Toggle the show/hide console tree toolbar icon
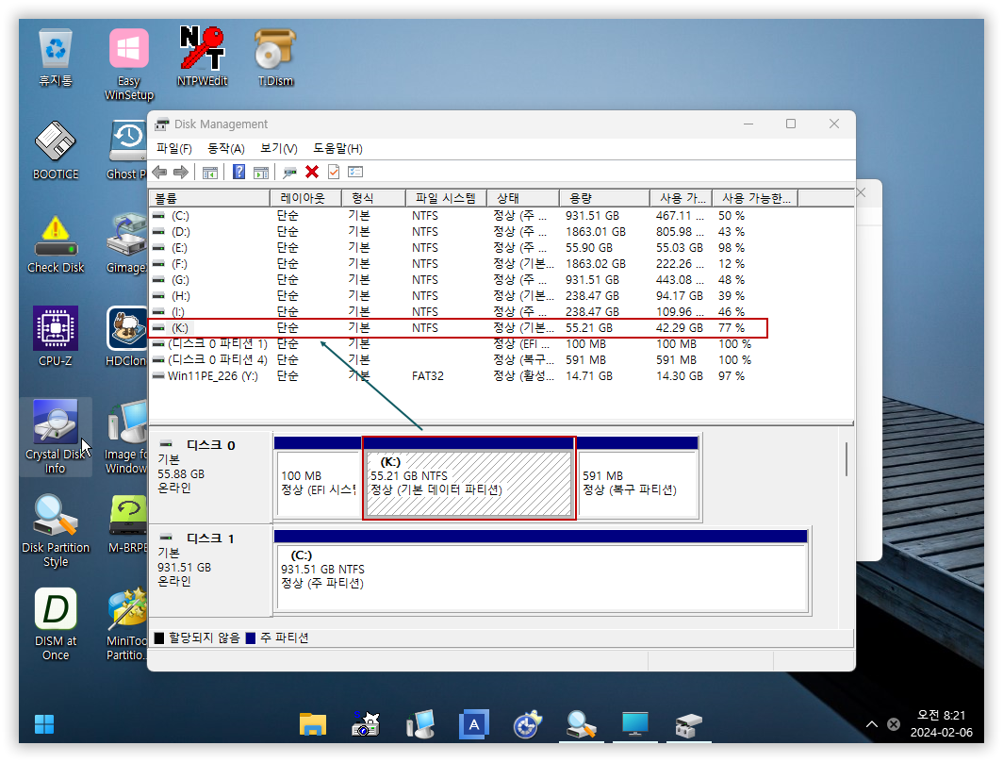The width and height of the screenshot is (1003, 762). pyautogui.click(x=210, y=172)
